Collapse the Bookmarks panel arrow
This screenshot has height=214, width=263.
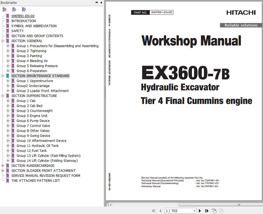tap(101, 2)
